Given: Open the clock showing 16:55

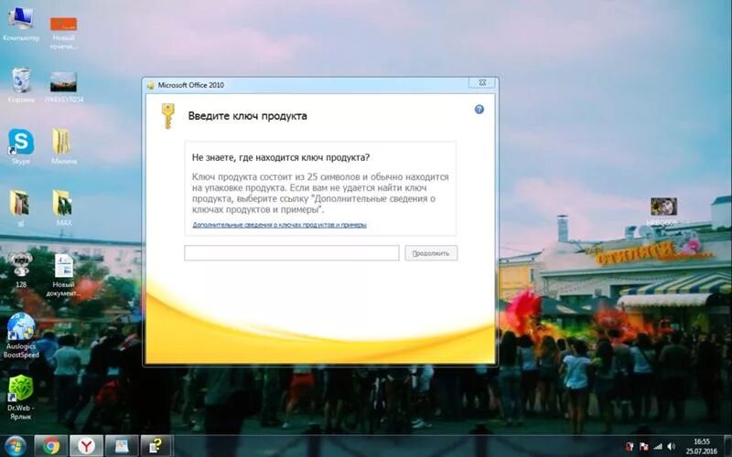Looking at the screenshot, I should (701, 446).
